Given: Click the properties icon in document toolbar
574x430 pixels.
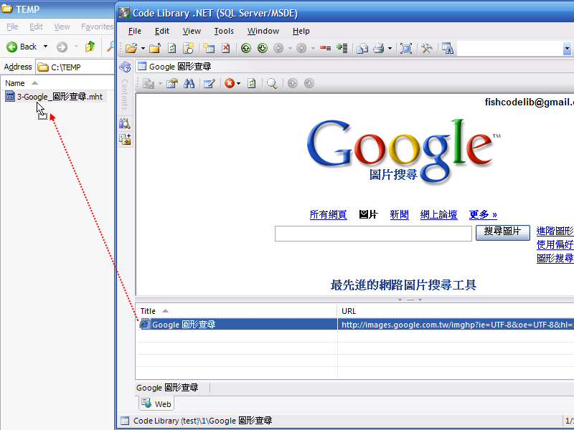Looking at the screenshot, I should tap(172, 83).
